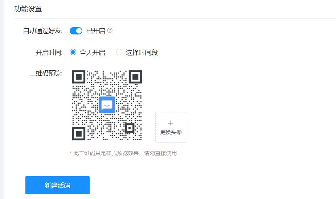The width and height of the screenshot is (336, 199).
Task: Select the 全天开启 radio button
Action: click(73, 52)
